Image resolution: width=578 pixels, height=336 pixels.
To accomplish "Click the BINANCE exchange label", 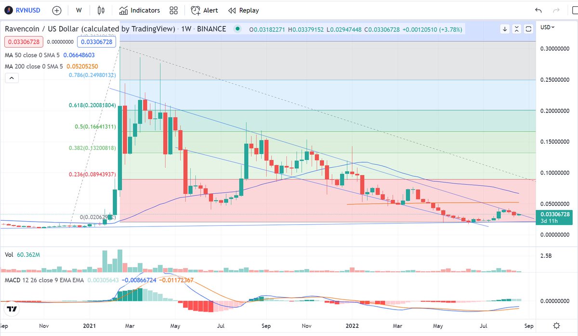I will (x=211, y=29).
